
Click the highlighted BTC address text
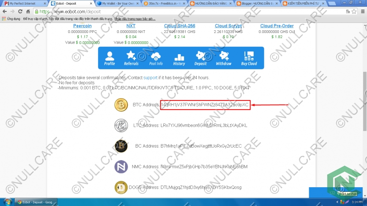pyautogui.click(x=205, y=105)
